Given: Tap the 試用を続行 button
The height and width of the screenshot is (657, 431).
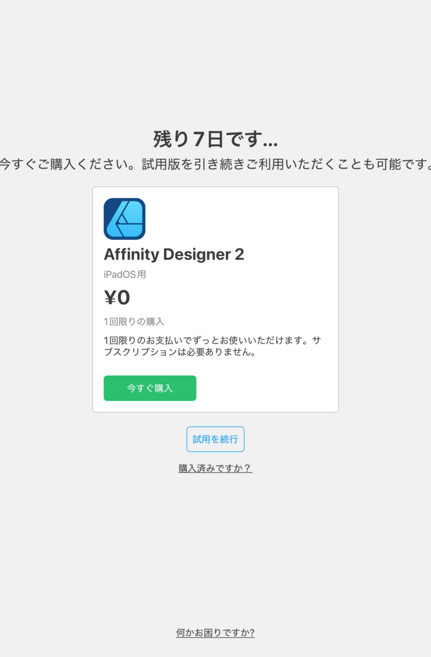Looking at the screenshot, I should point(215,439).
